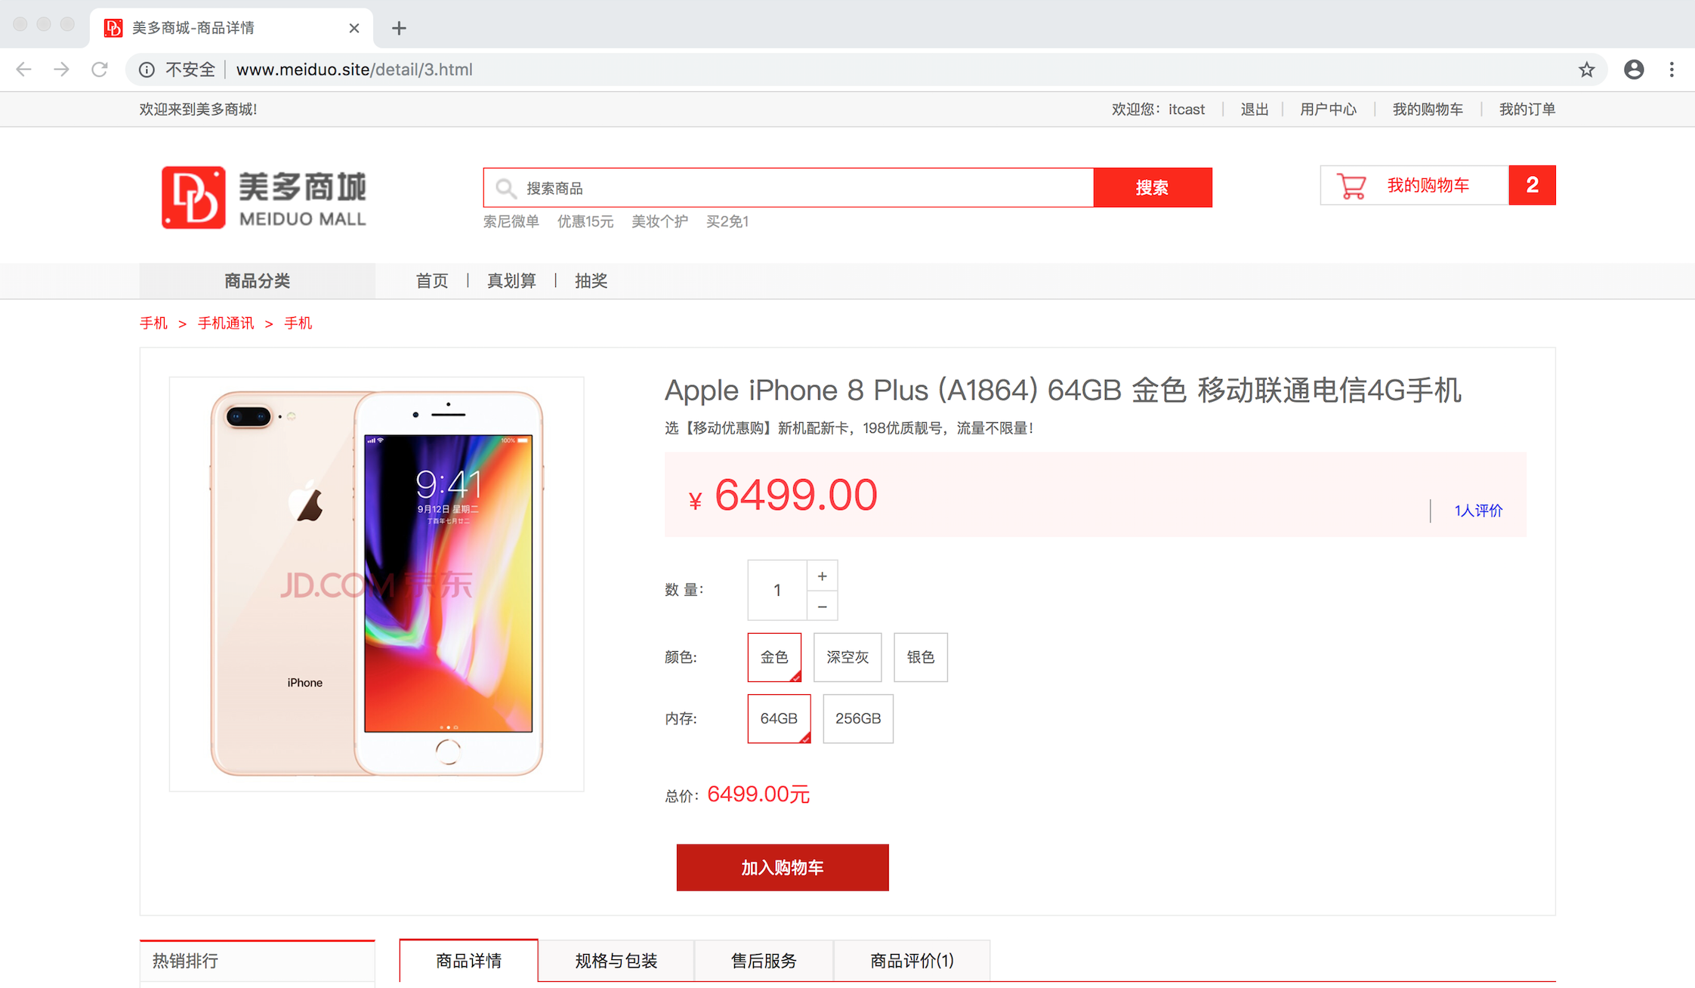
Task: Reload the page using refresh icon
Action: [x=100, y=69]
